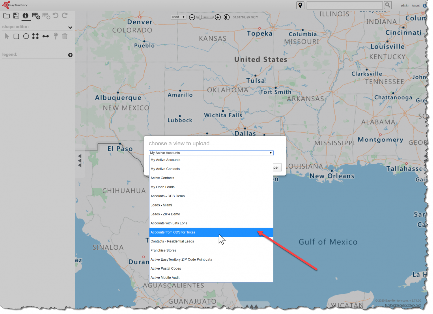Select the circle shape tool
Screen dimensions: 433x314
coord(26,36)
